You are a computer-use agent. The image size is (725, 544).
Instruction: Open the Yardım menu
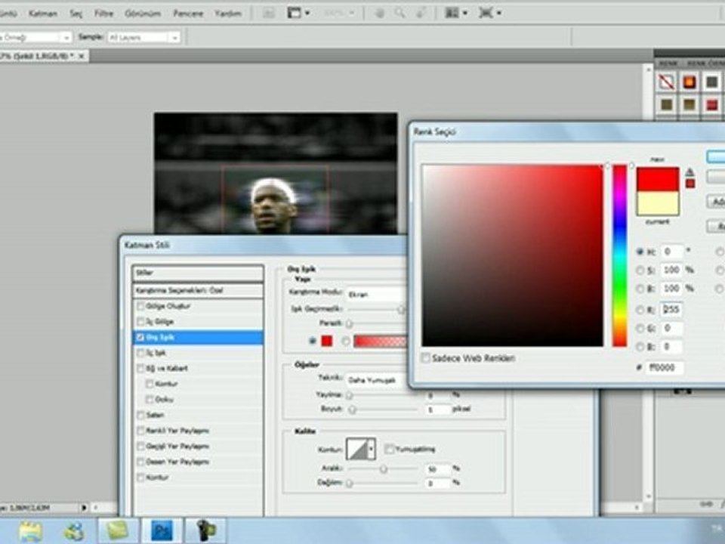(x=228, y=14)
